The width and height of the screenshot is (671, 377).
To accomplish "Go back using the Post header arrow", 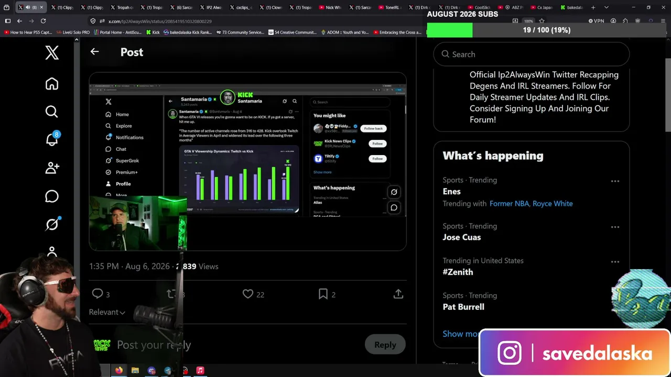I will click(x=94, y=51).
